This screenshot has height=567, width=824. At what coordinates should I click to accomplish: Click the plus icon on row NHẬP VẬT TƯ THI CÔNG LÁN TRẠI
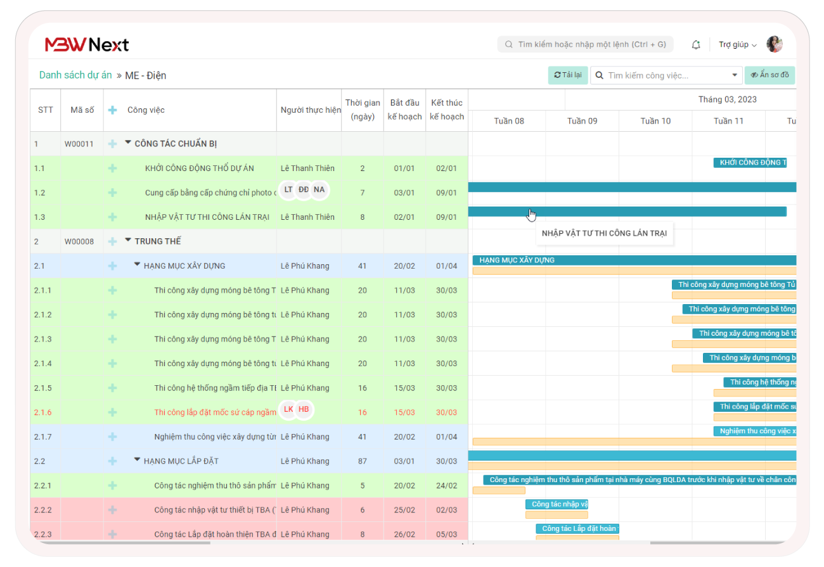click(x=112, y=217)
